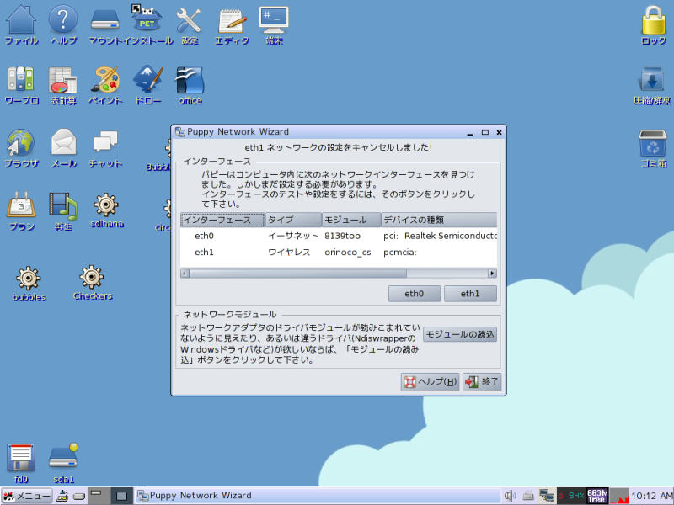Click the horizontal scrollbar thumb in interface list
This screenshot has height=505, width=674.
coord(298,274)
